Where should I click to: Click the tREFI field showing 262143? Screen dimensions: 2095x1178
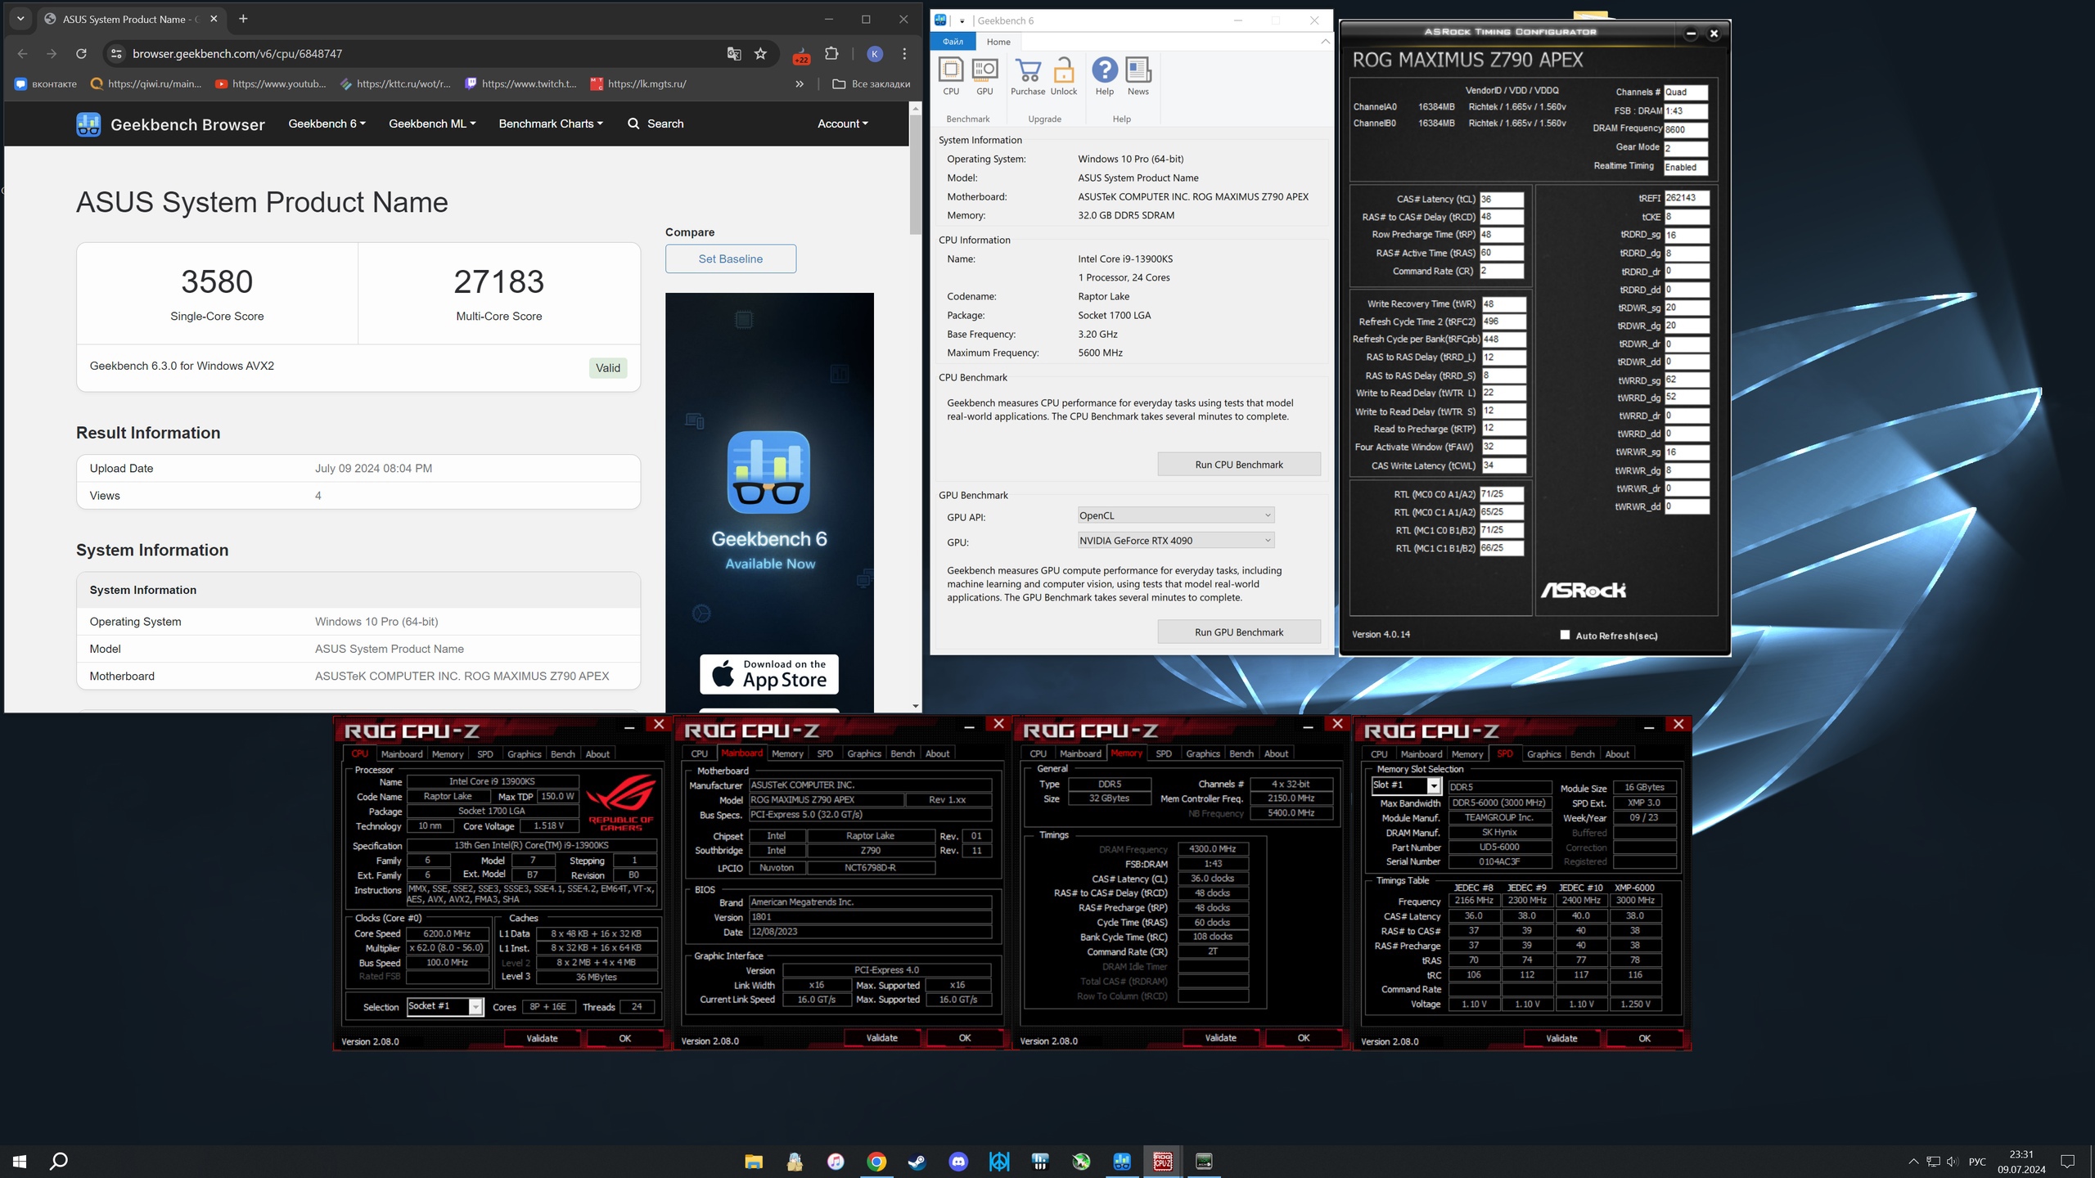[x=1687, y=198]
